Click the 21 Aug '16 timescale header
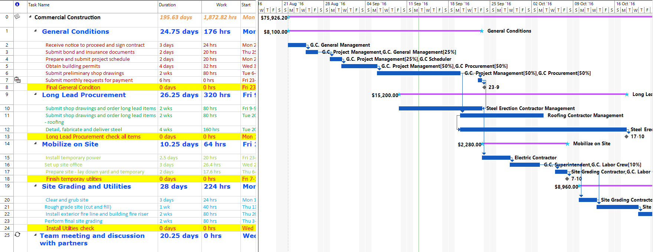The width and height of the screenshot is (653, 252). pyautogui.click(x=293, y=4)
